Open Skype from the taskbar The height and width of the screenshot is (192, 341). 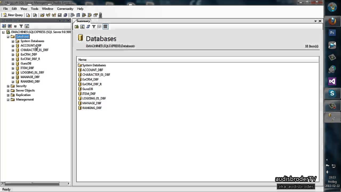pyautogui.click(x=332, y=93)
